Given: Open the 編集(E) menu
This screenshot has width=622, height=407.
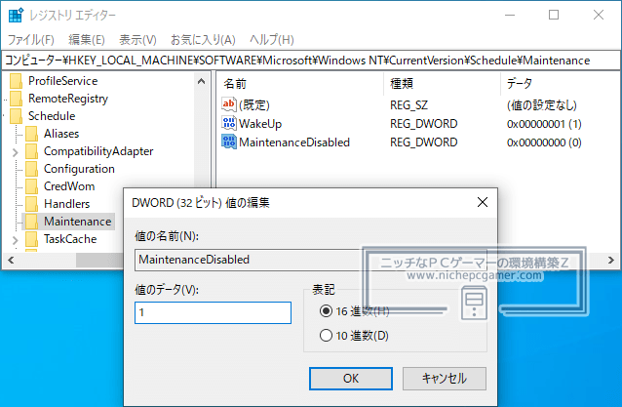Looking at the screenshot, I should (x=87, y=40).
